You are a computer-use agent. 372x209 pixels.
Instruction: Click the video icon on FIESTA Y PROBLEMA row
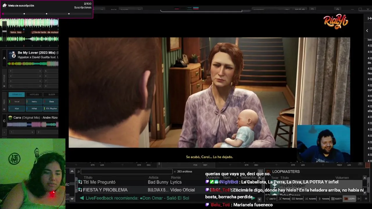(80, 190)
